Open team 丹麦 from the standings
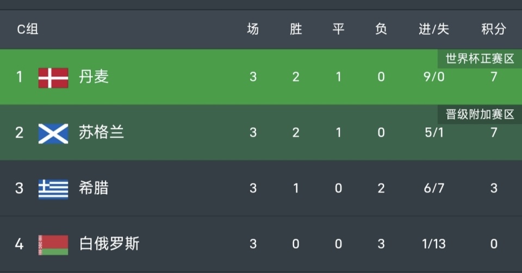This screenshot has height=273, width=522. 94,77
